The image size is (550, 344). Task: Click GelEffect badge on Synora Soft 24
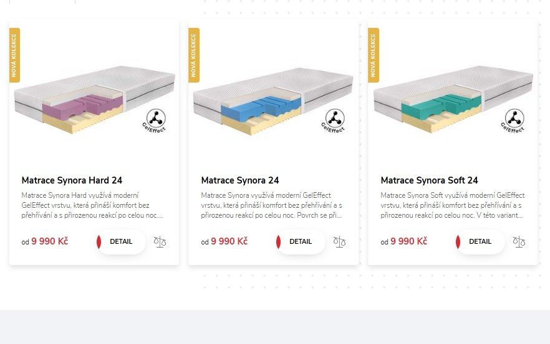(513, 121)
